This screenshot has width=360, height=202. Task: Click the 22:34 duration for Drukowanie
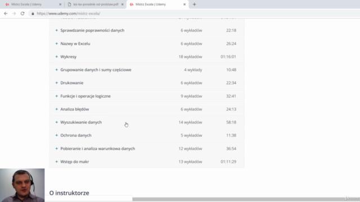231,82
